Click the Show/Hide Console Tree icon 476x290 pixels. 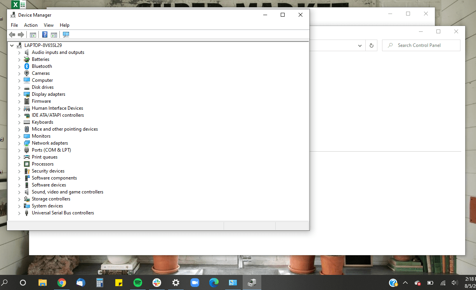[33, 35]
